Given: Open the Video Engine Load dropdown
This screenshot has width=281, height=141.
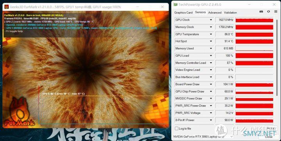Looking at the screenshot, I should tap(211, 70).
